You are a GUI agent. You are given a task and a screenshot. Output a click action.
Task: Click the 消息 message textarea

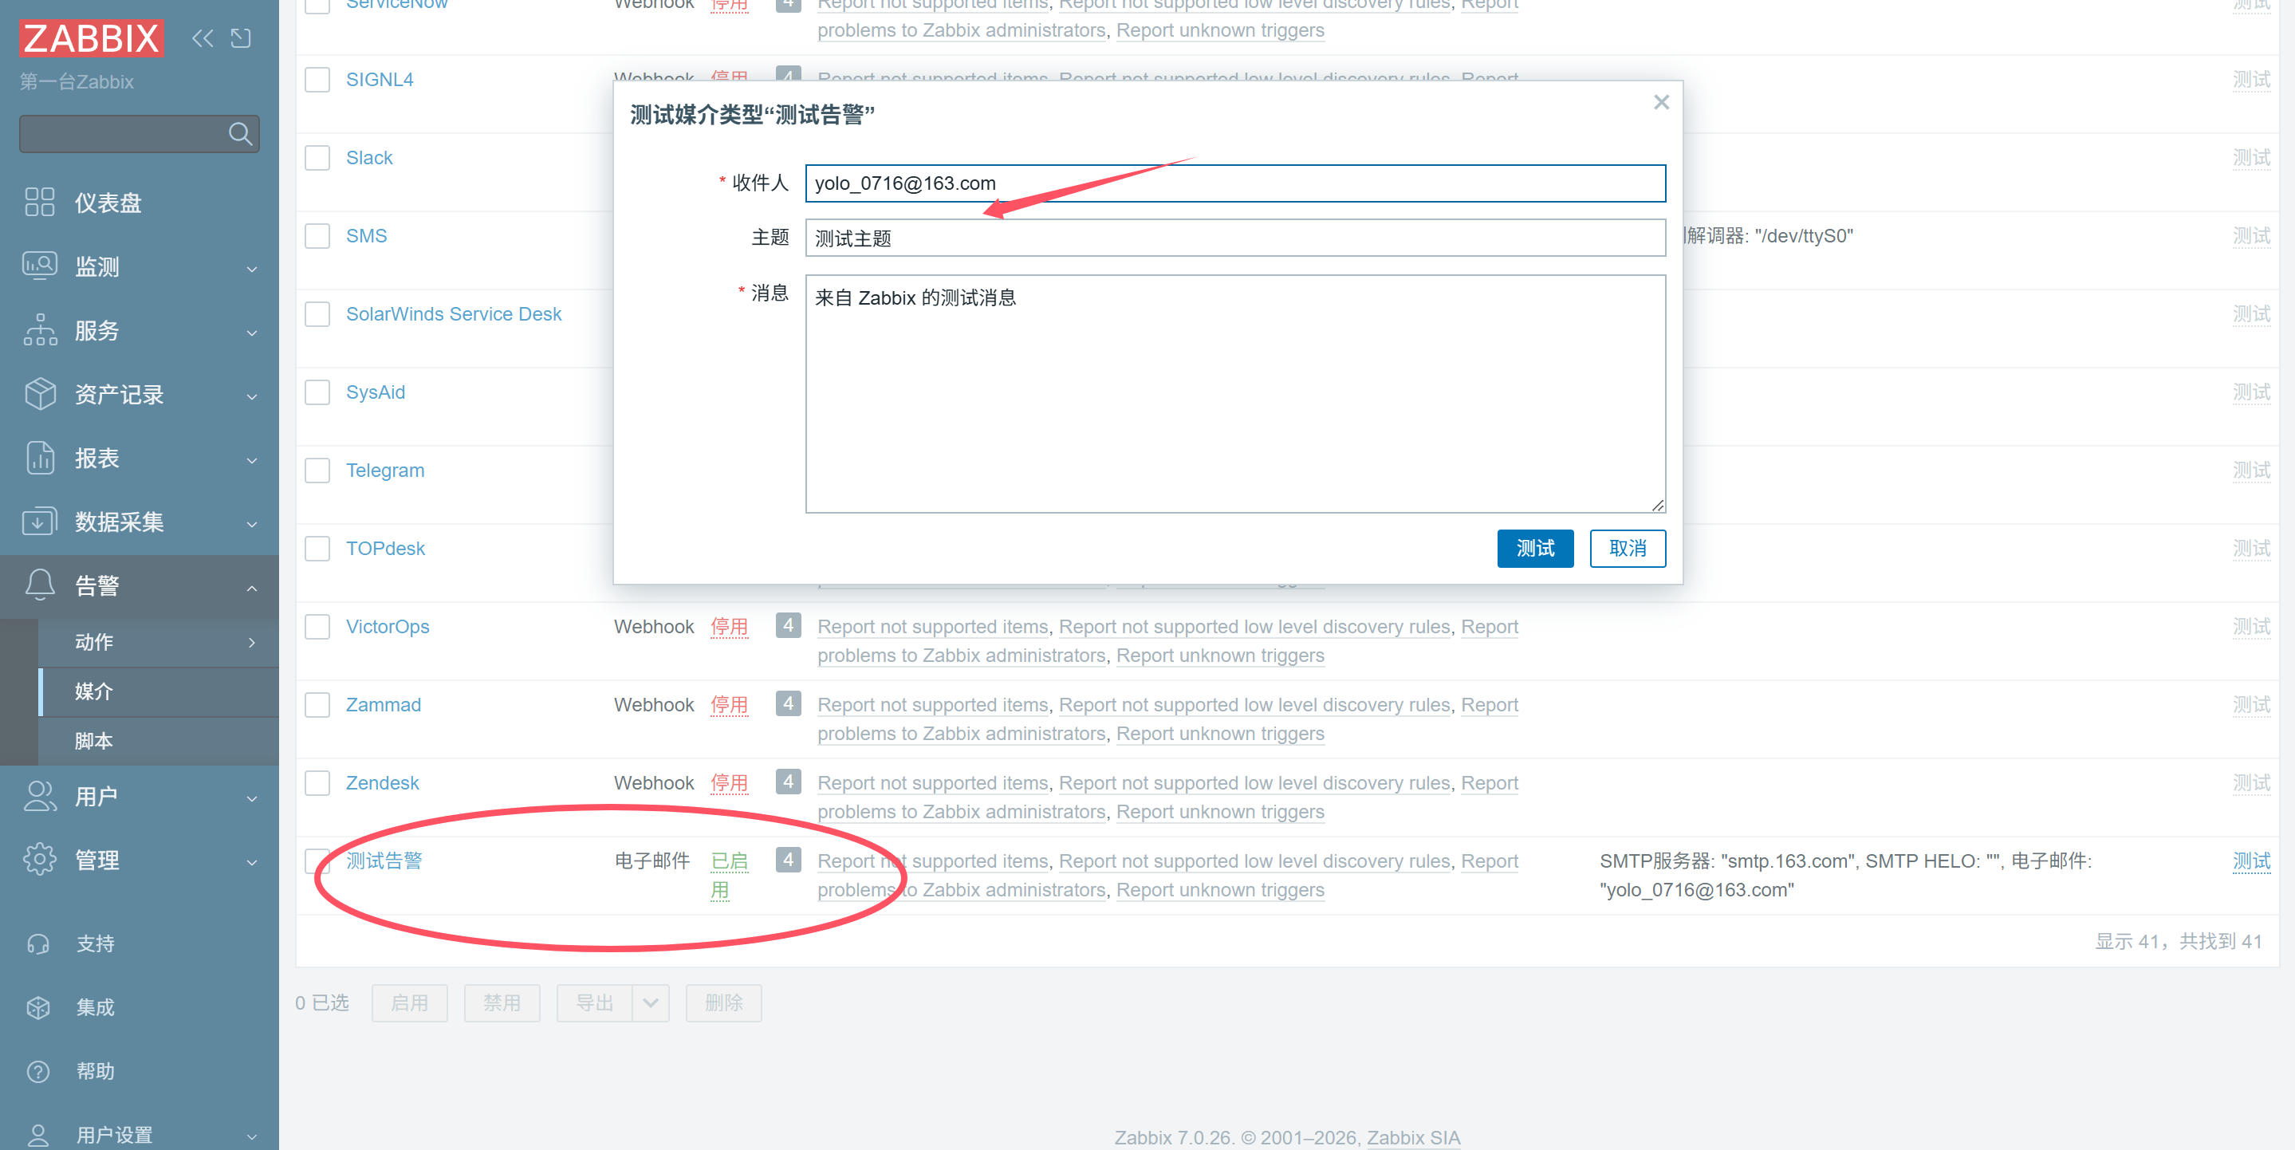(1234, 394)
